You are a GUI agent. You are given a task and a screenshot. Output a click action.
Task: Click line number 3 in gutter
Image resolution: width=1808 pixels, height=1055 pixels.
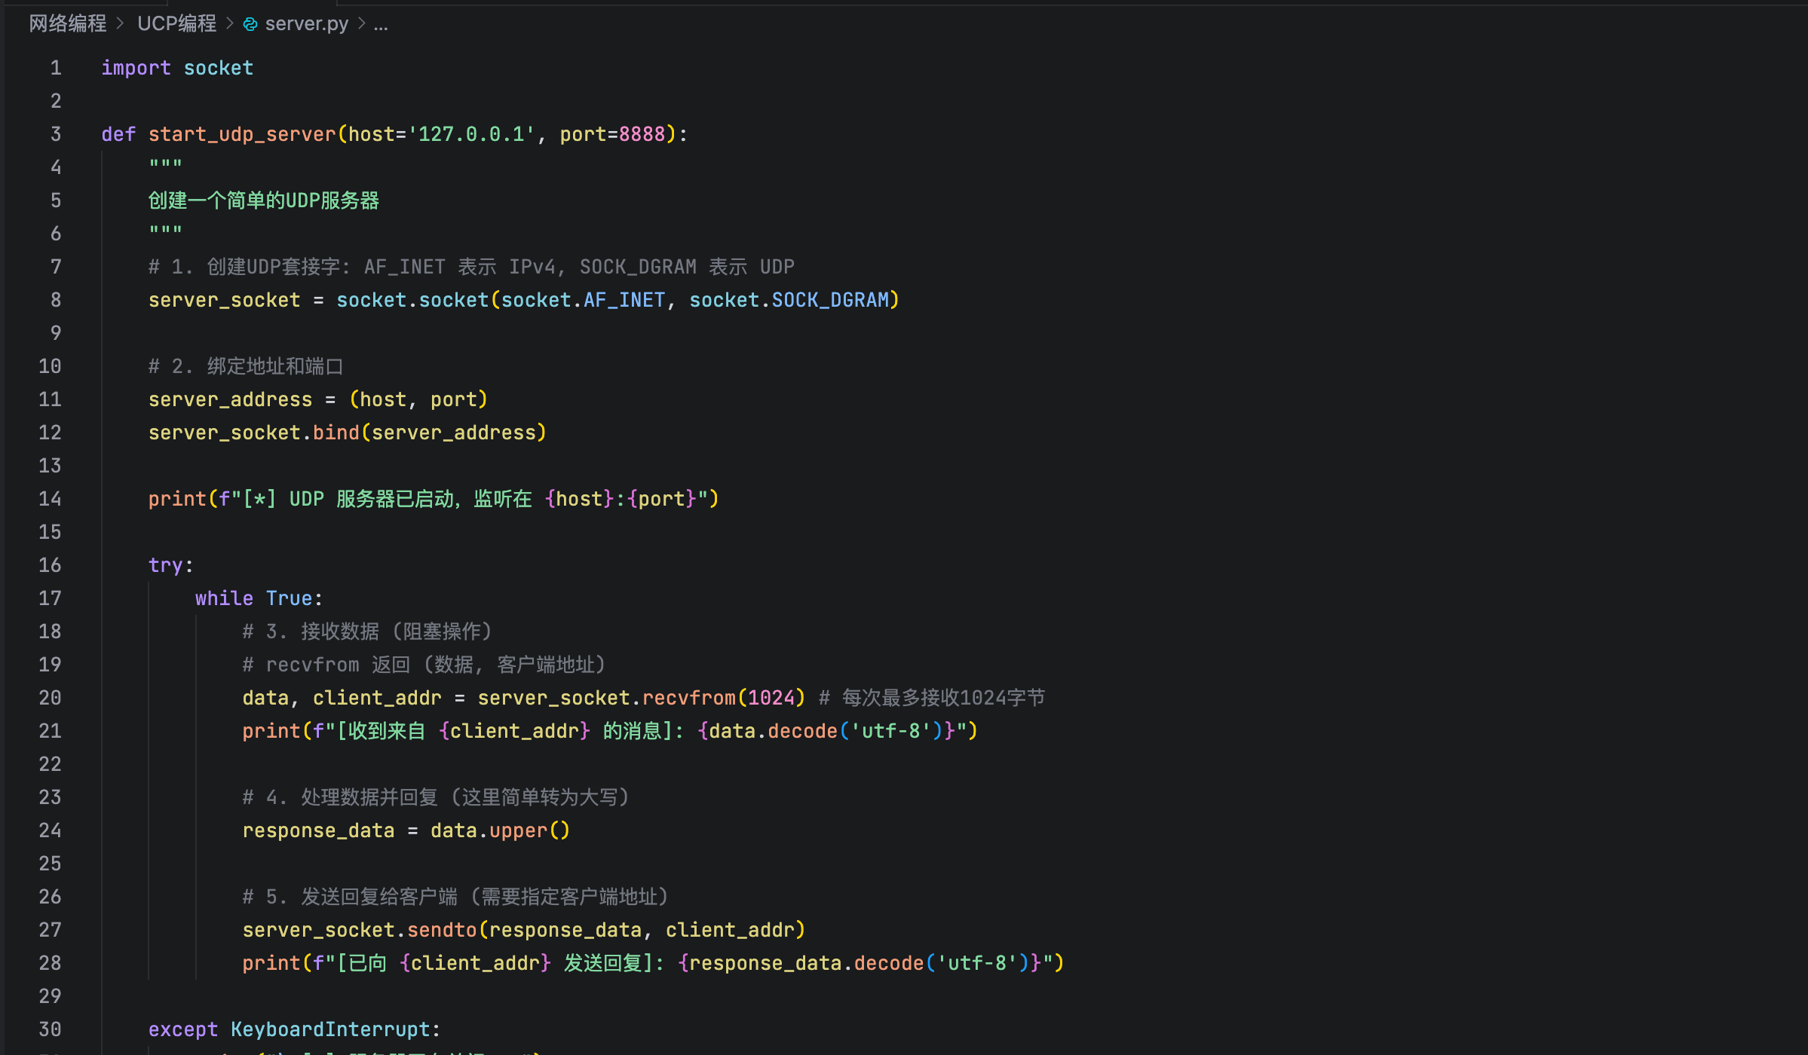[x=56, y=134]
